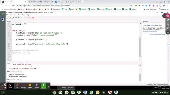This screenshot has height=95, width=170.
Task: Bookmark this page with the star icon
Action: (x=131, y=6)
